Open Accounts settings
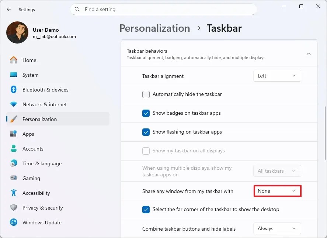Viewport: 327px width, 238px height. (x=33, y=149)
